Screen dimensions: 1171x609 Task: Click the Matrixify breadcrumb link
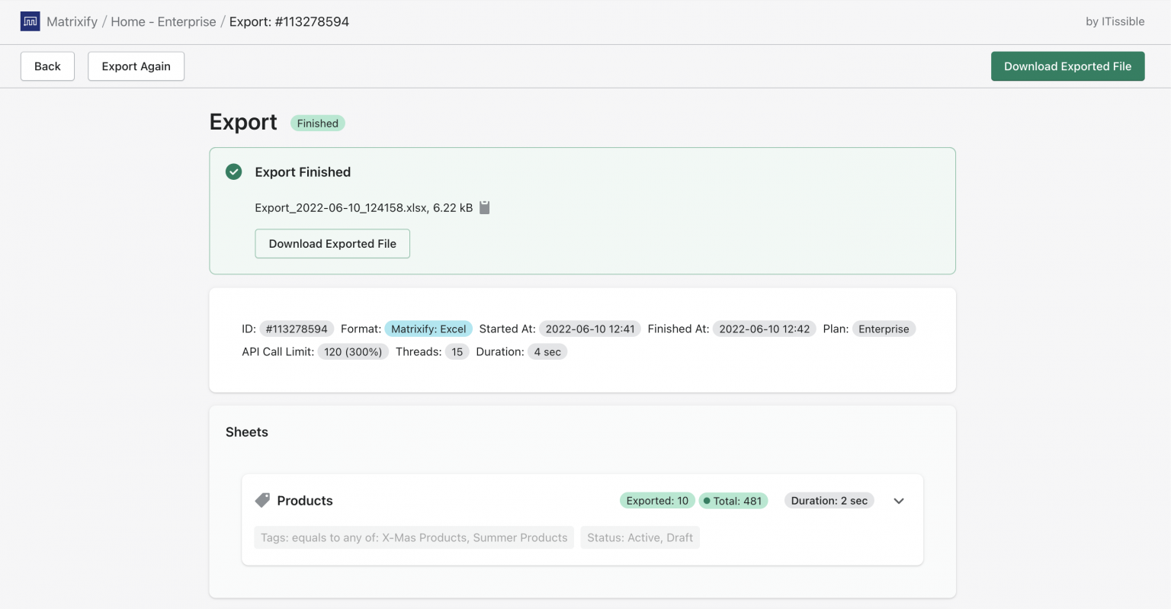pyautogui.click(x=72, y=21)
